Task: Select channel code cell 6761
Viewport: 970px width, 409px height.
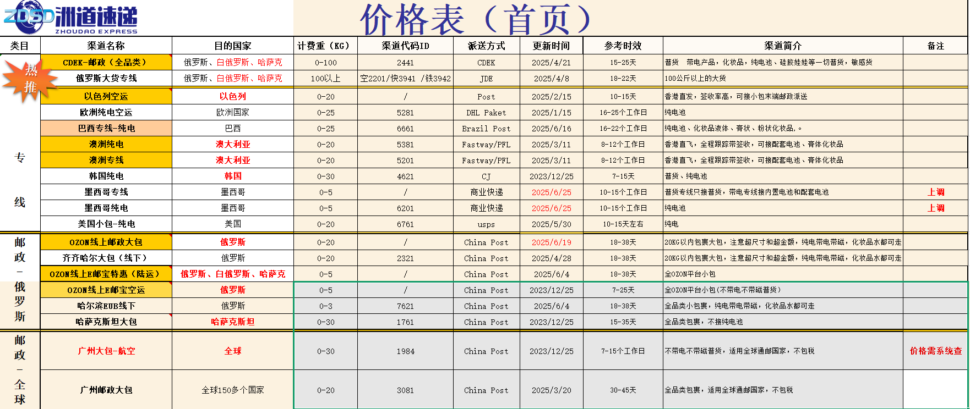Action: pos(405,224)
